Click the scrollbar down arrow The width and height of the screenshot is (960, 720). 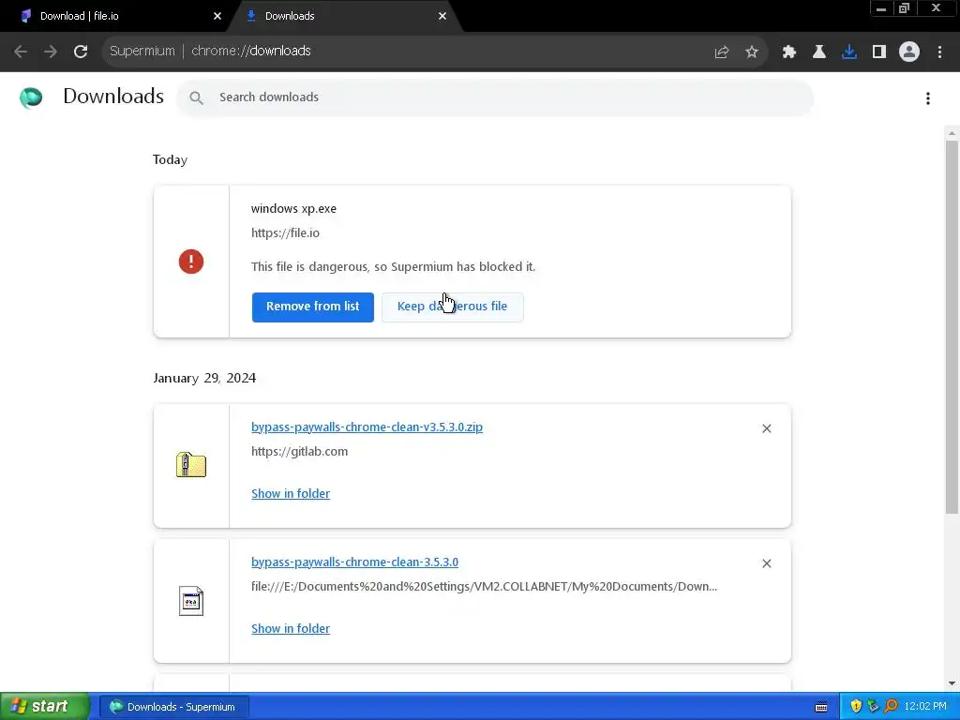952,683
